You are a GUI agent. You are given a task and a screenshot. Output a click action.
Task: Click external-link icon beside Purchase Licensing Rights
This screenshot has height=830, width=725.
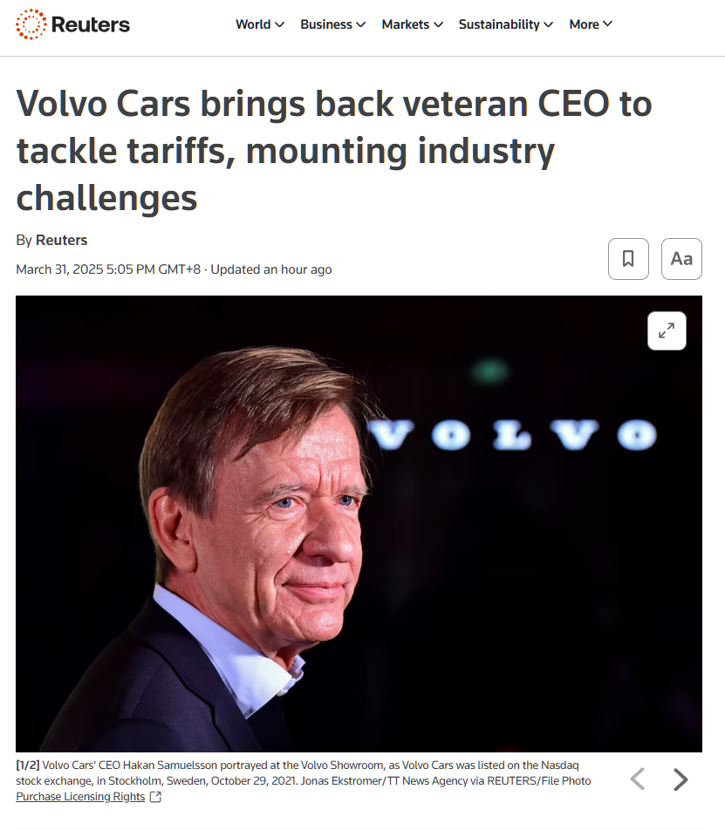(155, 797)
